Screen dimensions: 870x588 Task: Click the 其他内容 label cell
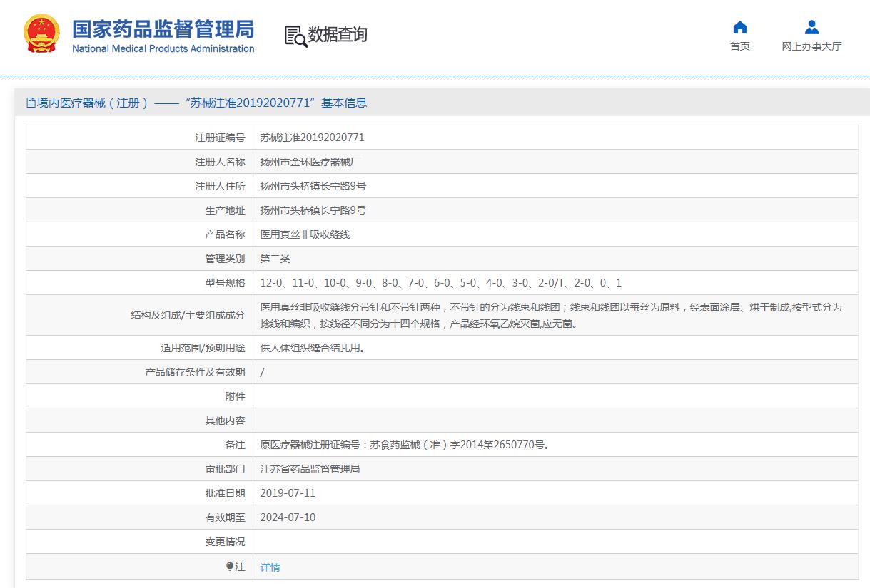140,421
